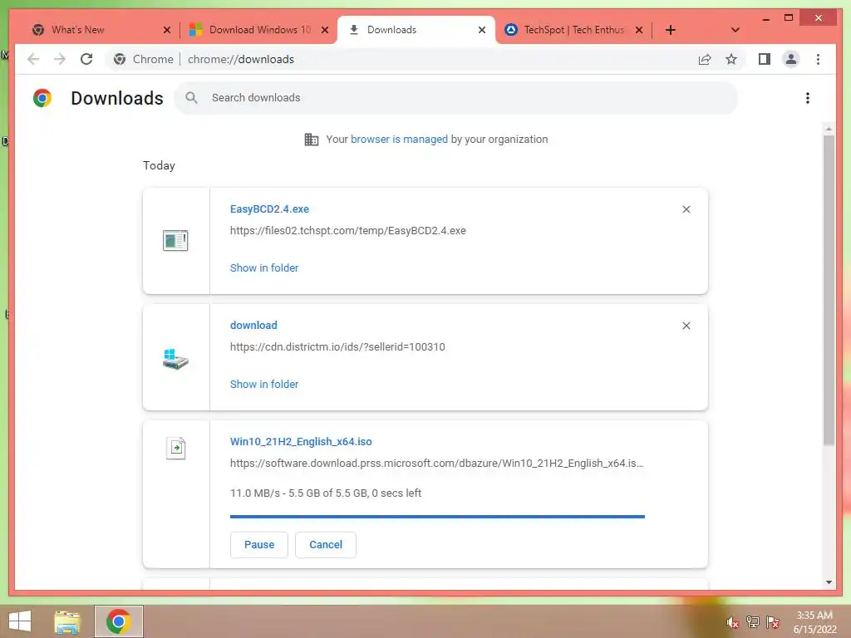Viewport: 851px width, 638px height.
Task: Switch to the What's New tab
Action: point(100,30)
